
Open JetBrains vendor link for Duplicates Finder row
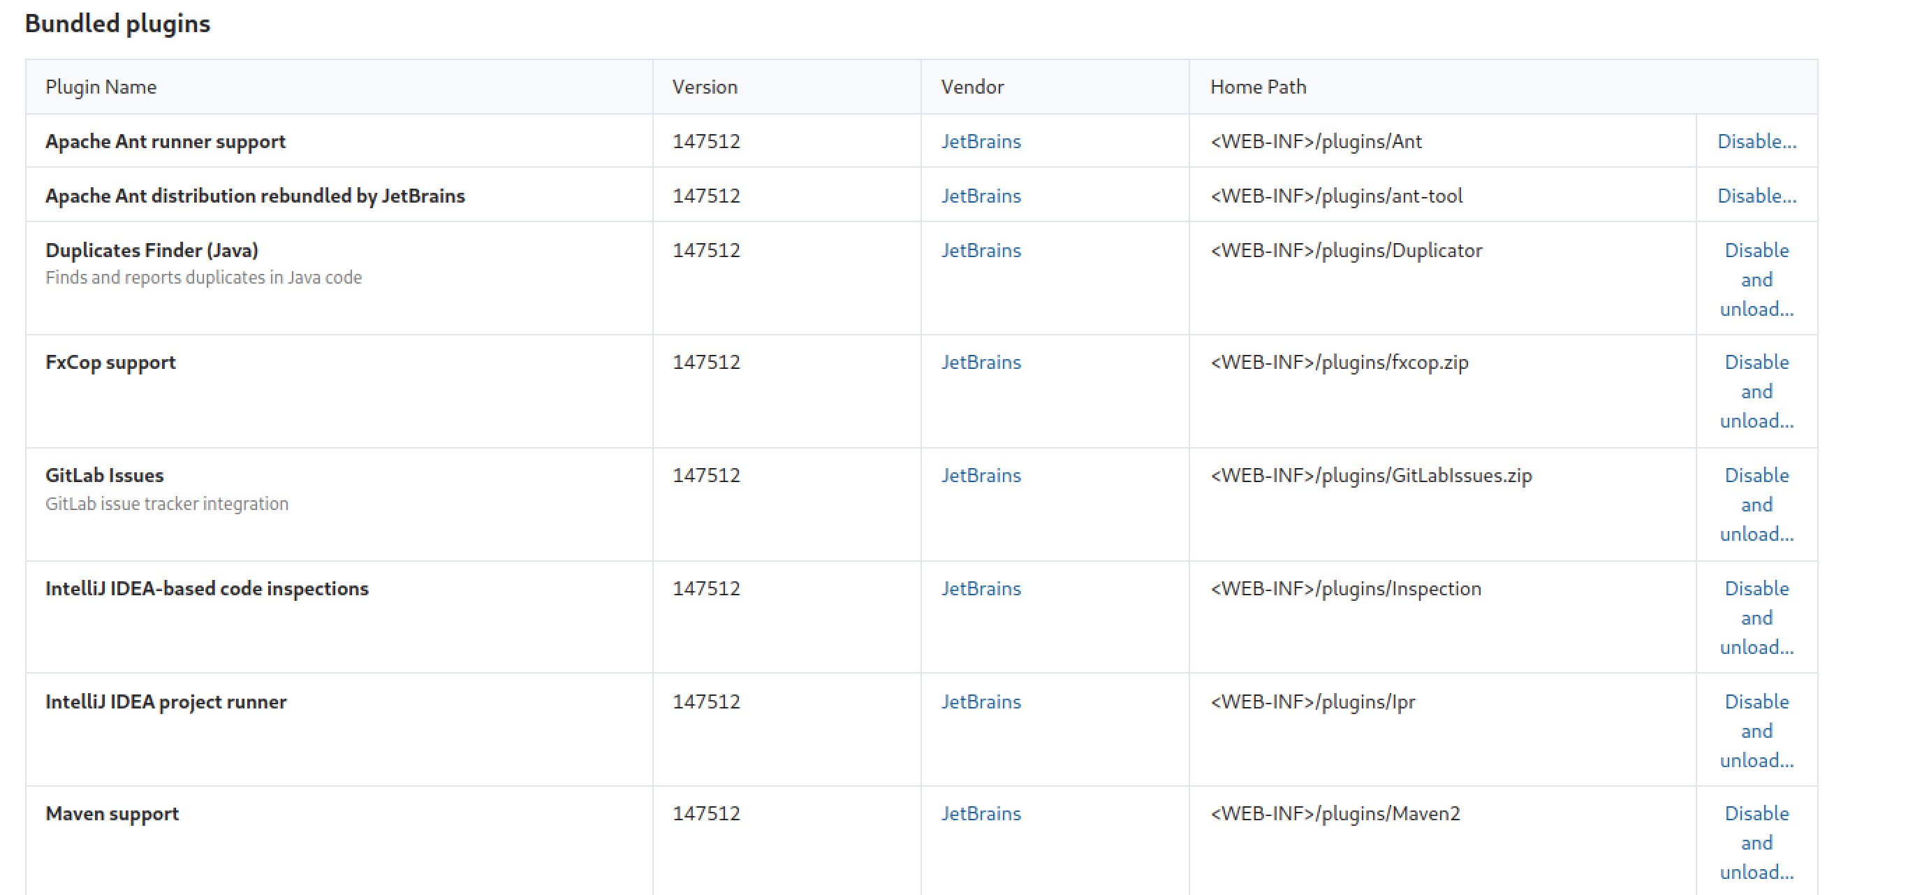coord(981,250)
